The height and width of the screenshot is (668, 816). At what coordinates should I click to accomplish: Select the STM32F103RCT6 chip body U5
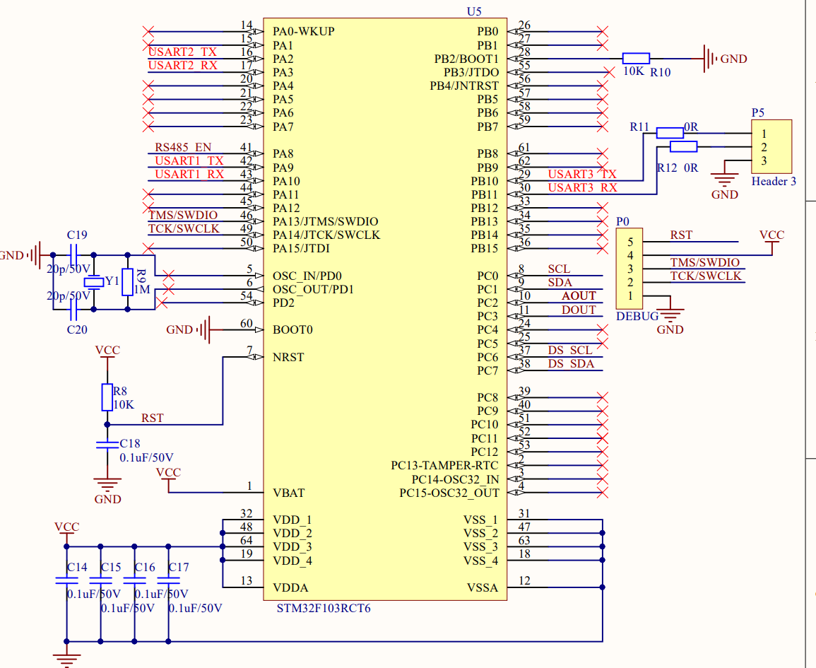(x=385, y=310)
